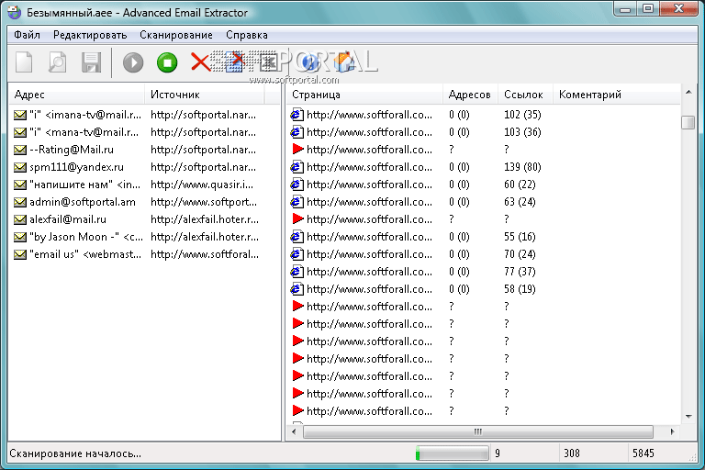705x470 pixels.
Task: Click the Страница column header
Action: coord(364,95)
